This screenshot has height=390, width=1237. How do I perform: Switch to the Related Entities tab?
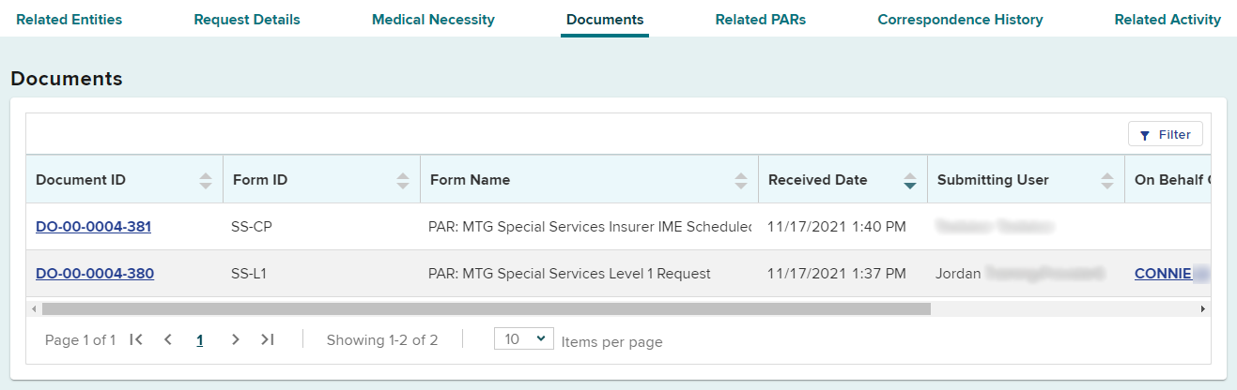70,19
